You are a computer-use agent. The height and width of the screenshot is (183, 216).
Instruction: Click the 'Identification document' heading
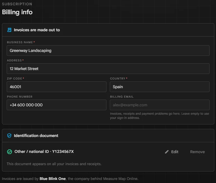pyautogui.click(x=36, y=136)
